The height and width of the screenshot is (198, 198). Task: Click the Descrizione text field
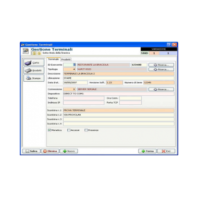[119, 73]
